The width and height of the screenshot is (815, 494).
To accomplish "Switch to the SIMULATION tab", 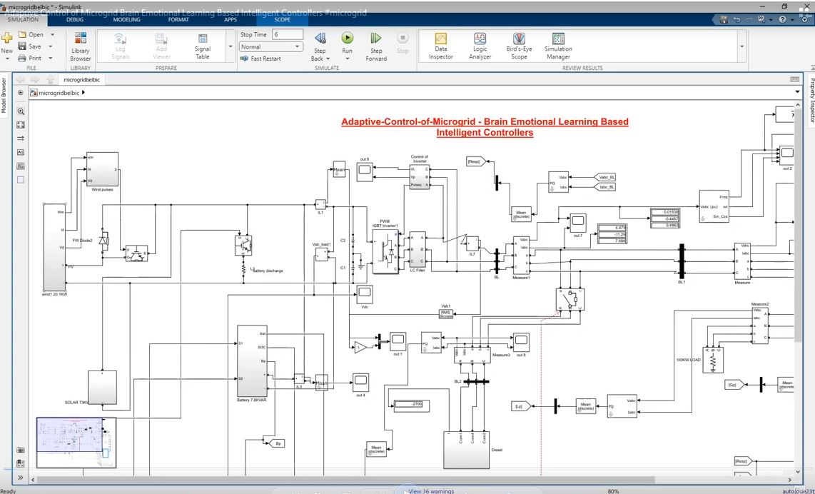I will [x=23, y=20].
